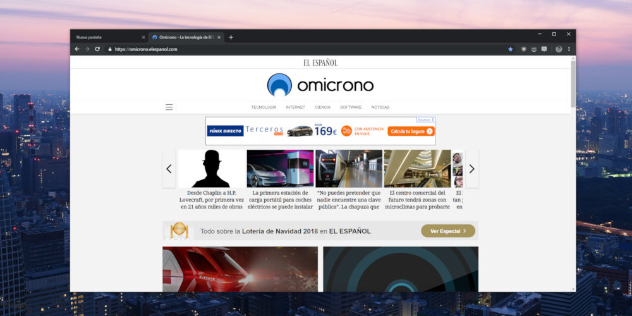Viewport: 632px width, 316px height.
Task: Go to the NOTICIAS section
Action: (x=380, y=107)
